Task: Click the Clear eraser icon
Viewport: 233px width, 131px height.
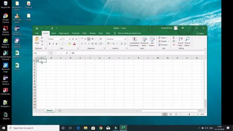Action: pos(174,45)
